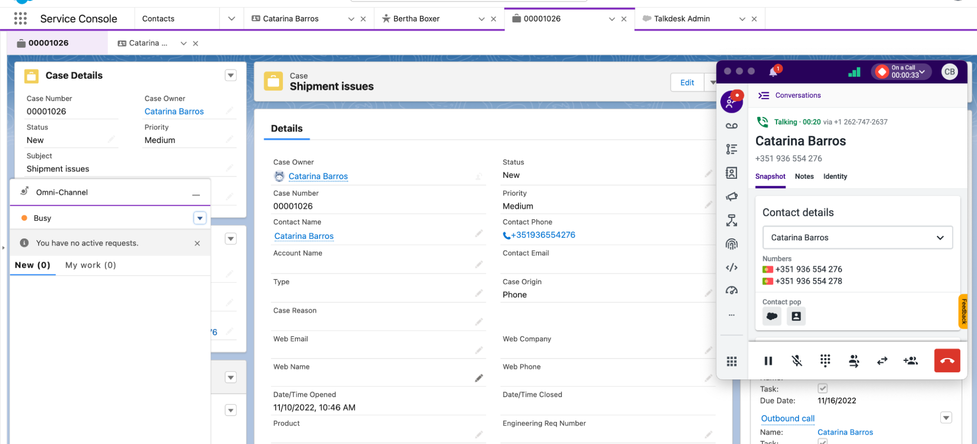Open the 00001026 tab chevron menu
Viewport: 977px width, 444px height.
click(612, 19)
